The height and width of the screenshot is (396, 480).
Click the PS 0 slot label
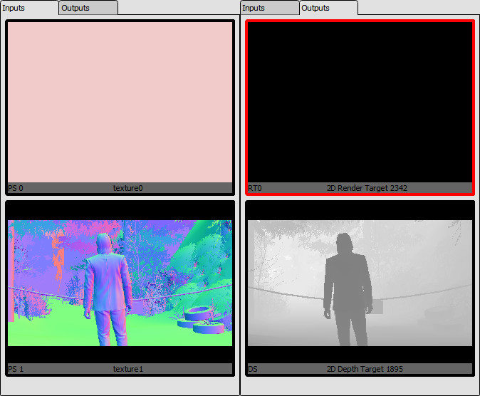16,188
